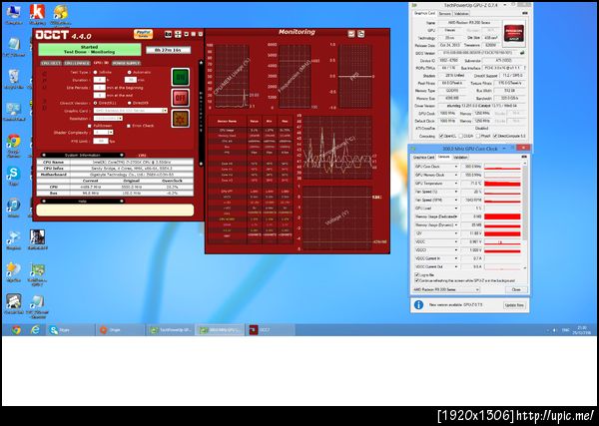
Task: Switch to POWER SUPPLY tab in OCCT
Action: tap(127, 63)
